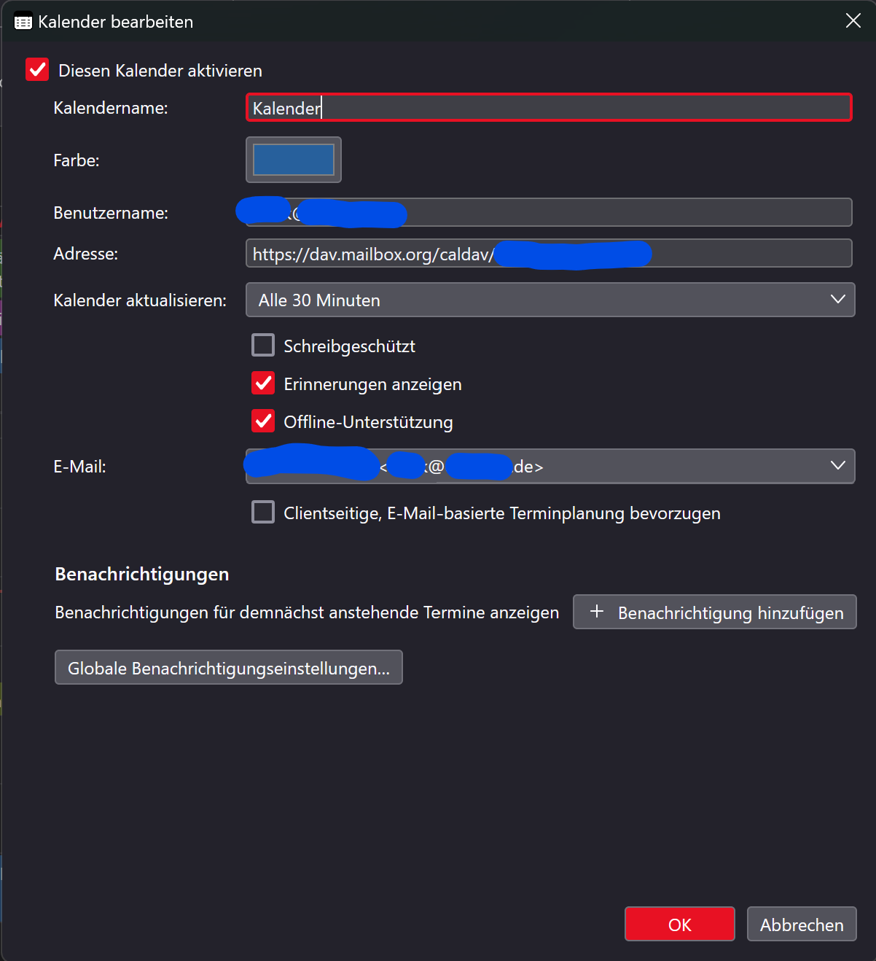876x961 pixels.
Task: Uncheck Erinnerungen anzeigen
Action: (x=263, y=383)
